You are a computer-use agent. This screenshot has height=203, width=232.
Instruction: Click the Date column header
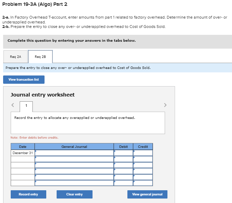pos(23,147)
